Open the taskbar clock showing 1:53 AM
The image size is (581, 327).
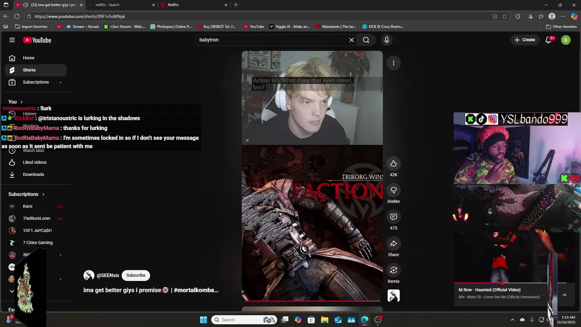pos(568,320)
